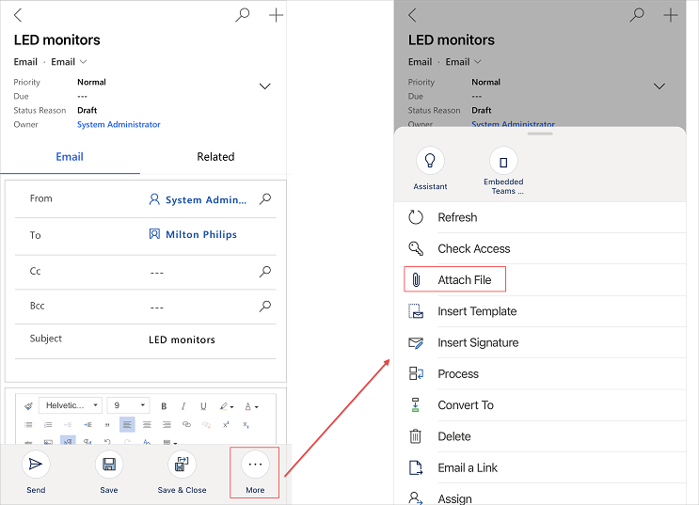Open search in the left screen header
The width and height of the screenshot is (699, 505).
(x=242, y=15)
